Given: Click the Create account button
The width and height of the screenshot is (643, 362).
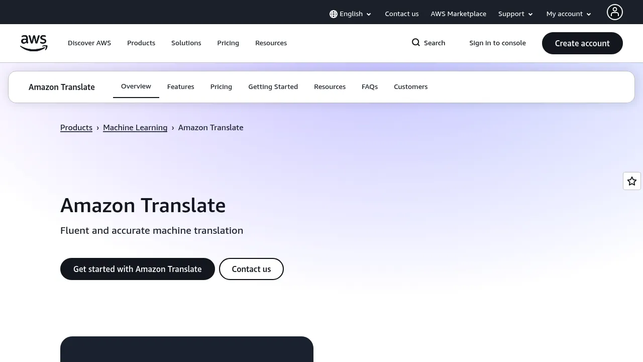Looking at the screenshot, I should click(582, 43).
